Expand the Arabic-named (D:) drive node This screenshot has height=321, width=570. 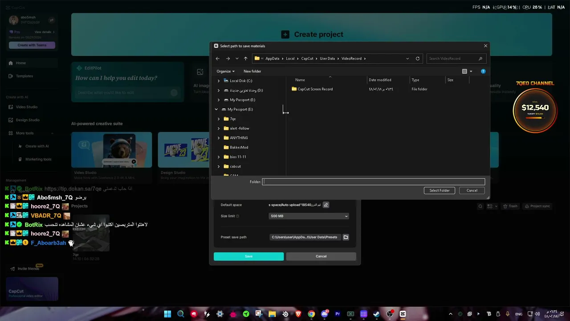pos(219,91)
